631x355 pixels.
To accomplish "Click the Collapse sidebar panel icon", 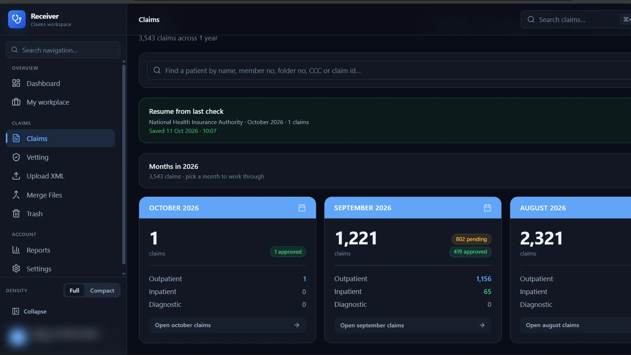I will tap(16, 311).
